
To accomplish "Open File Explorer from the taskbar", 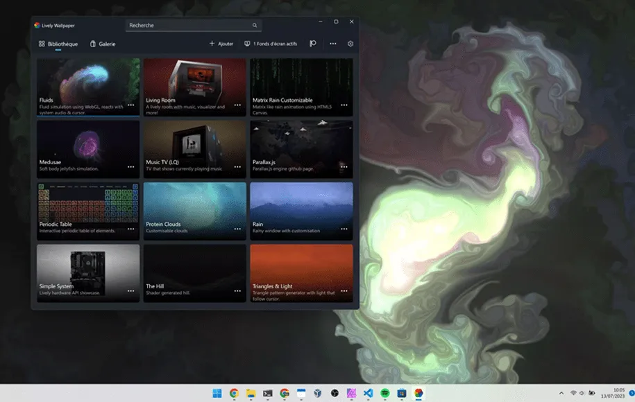I will (x=251, y=393).
